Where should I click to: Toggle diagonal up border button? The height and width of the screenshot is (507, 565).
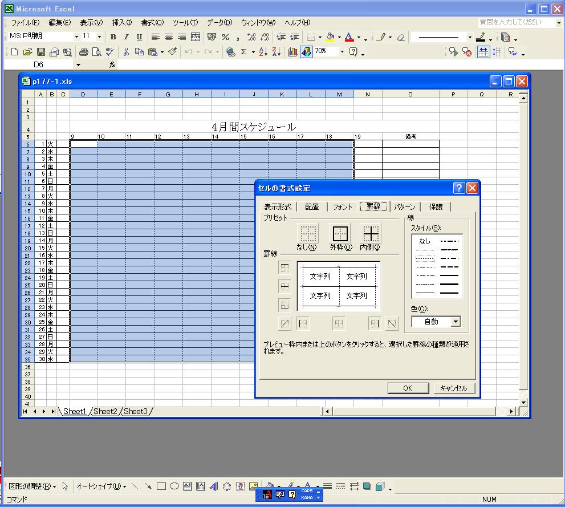(284, 323)
